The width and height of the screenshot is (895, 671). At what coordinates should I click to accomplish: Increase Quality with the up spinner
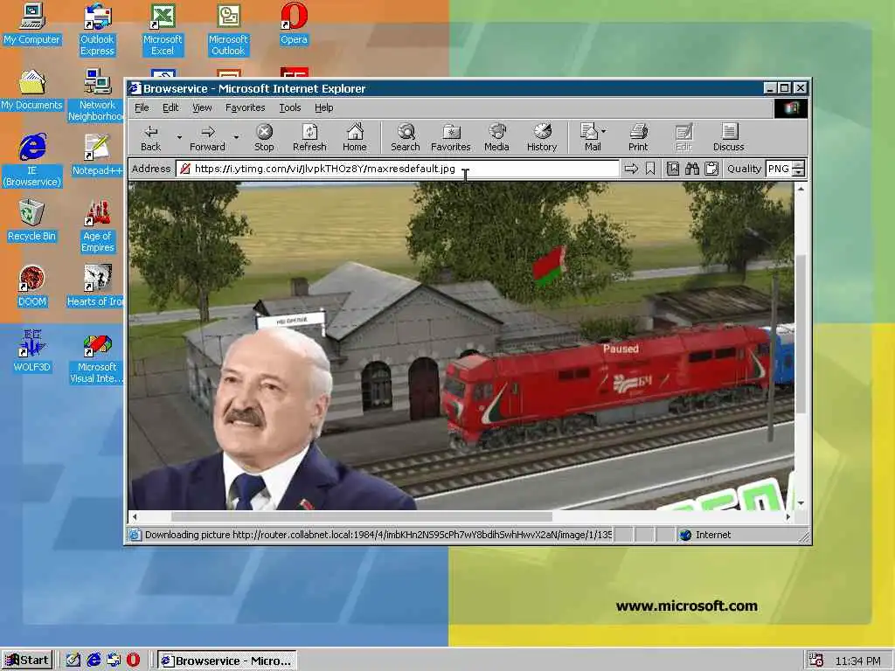pos(799,164)
